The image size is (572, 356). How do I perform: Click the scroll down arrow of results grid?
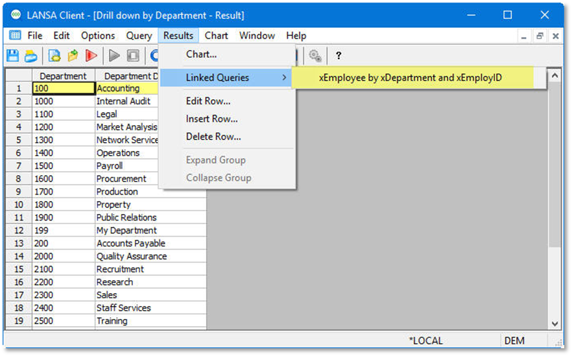coord(555,324)
